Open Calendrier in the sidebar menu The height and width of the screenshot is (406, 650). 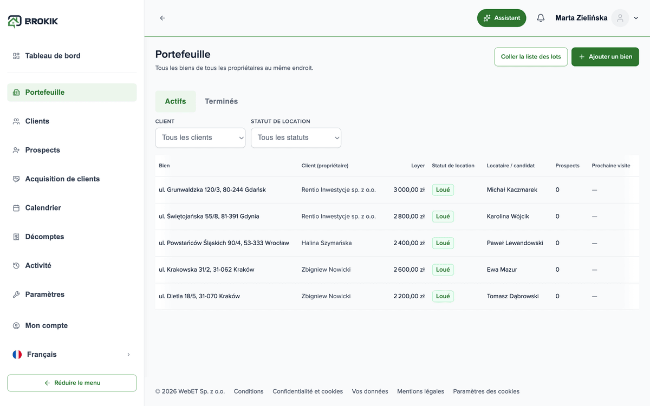[72, 208]
